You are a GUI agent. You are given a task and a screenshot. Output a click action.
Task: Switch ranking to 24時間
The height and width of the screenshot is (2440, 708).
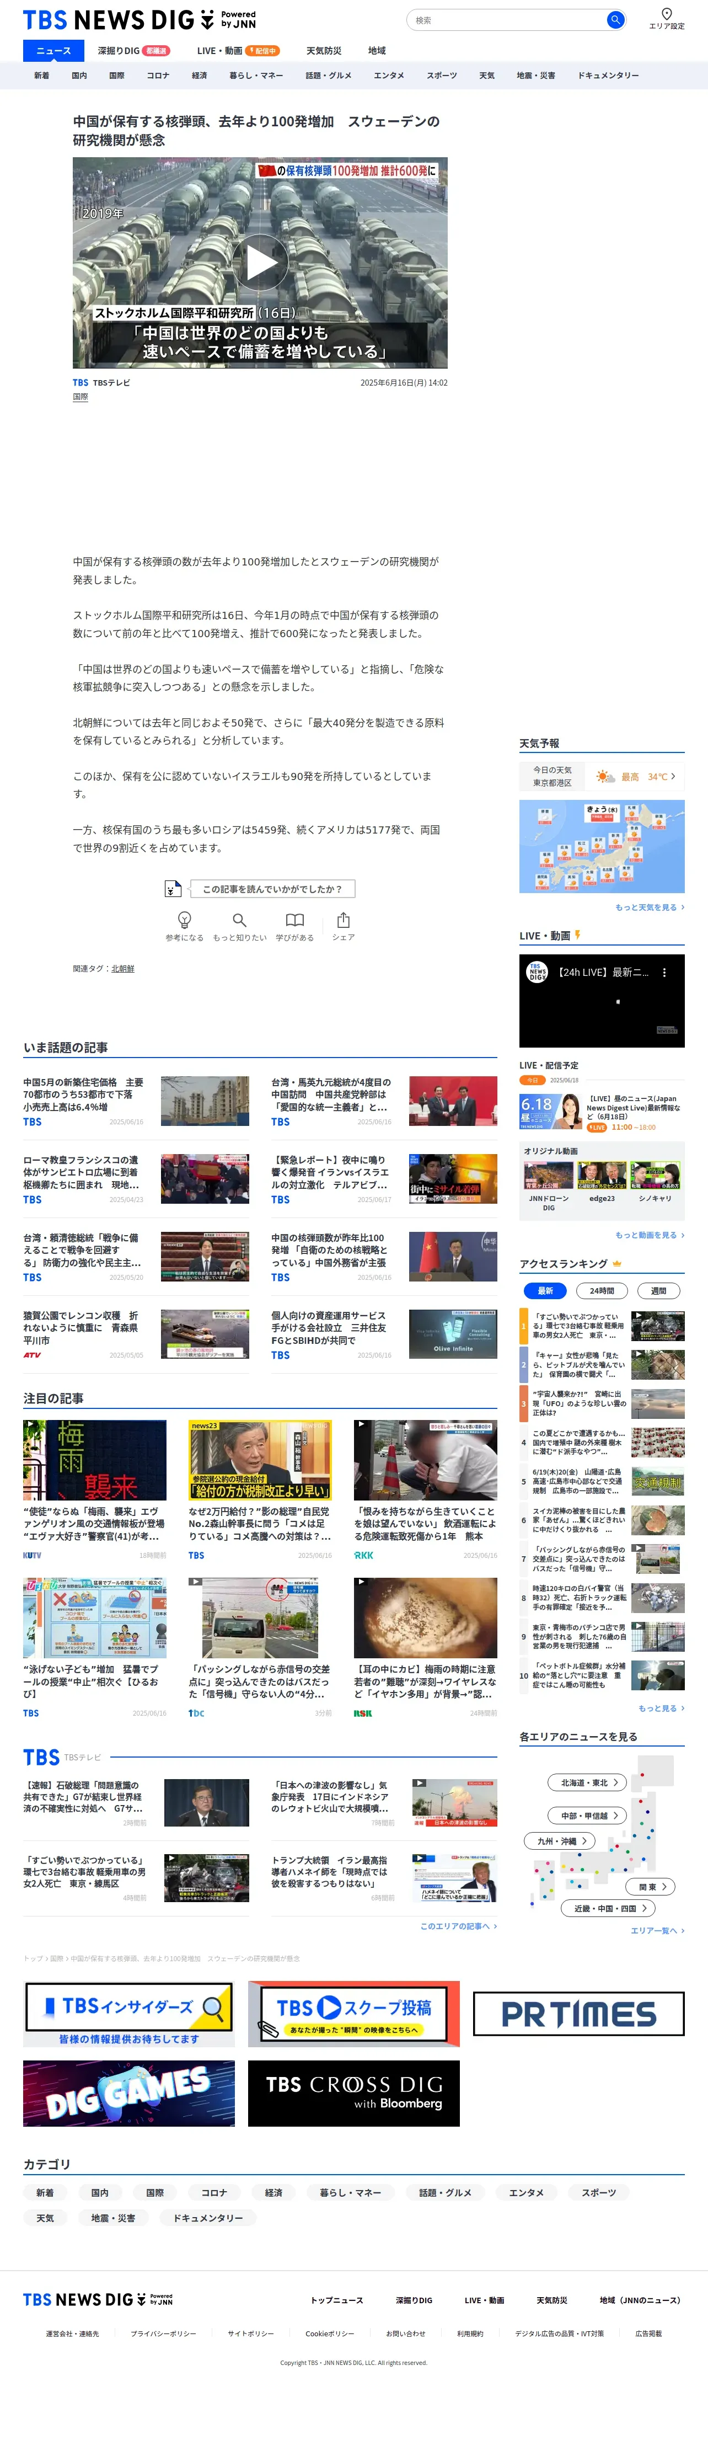coord(602,1290)
